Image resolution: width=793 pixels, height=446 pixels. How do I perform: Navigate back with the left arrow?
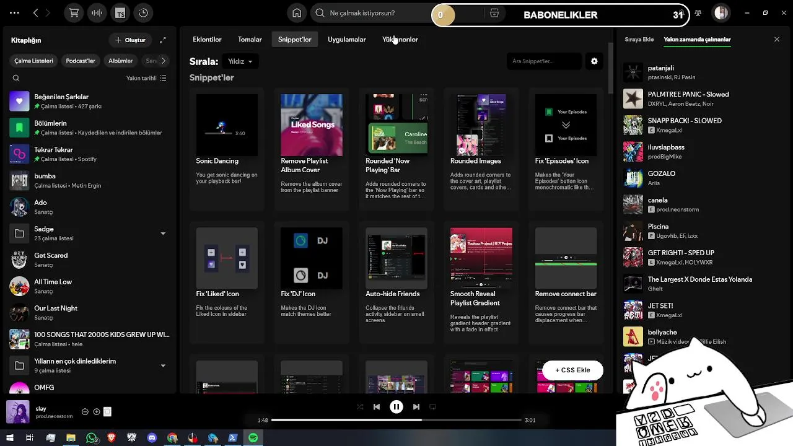tap(35, 13)
